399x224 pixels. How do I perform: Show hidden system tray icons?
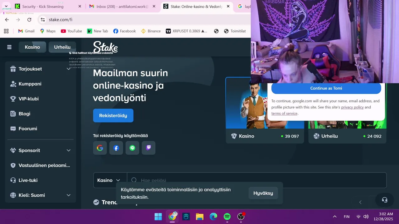[x=334, y=217]
